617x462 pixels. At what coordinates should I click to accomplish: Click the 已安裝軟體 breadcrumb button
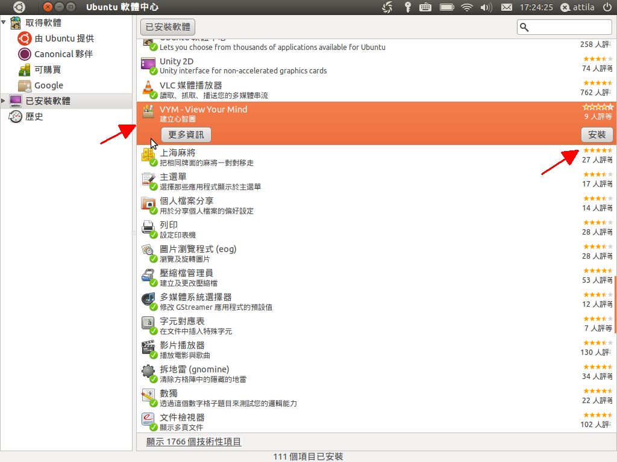coord(168,27)
